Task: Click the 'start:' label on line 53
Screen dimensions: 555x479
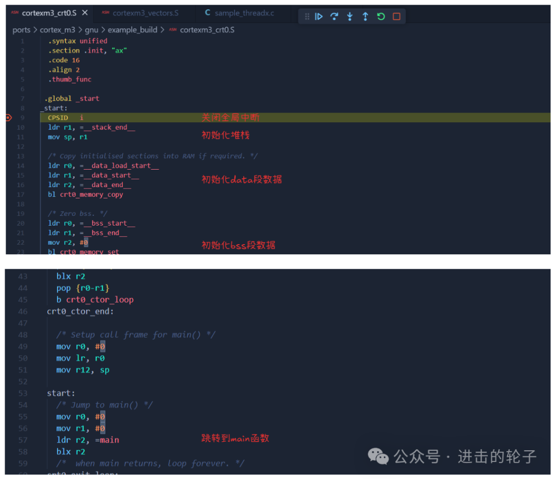Action: [61, 393]
